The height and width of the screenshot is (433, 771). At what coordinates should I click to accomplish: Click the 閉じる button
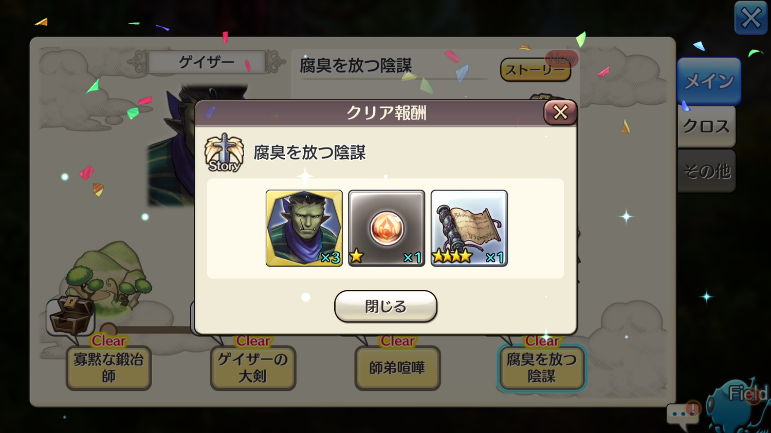pos(385,306)
